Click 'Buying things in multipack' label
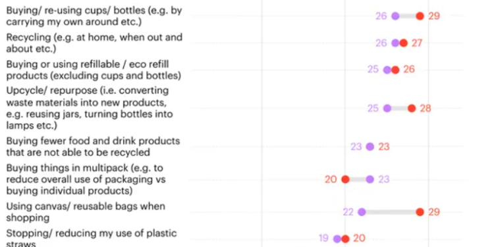 point(86,179)
